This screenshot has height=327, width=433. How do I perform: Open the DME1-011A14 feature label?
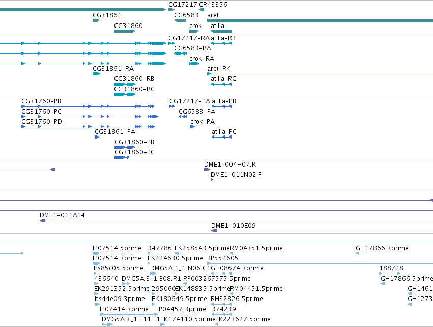click(62, 215)
